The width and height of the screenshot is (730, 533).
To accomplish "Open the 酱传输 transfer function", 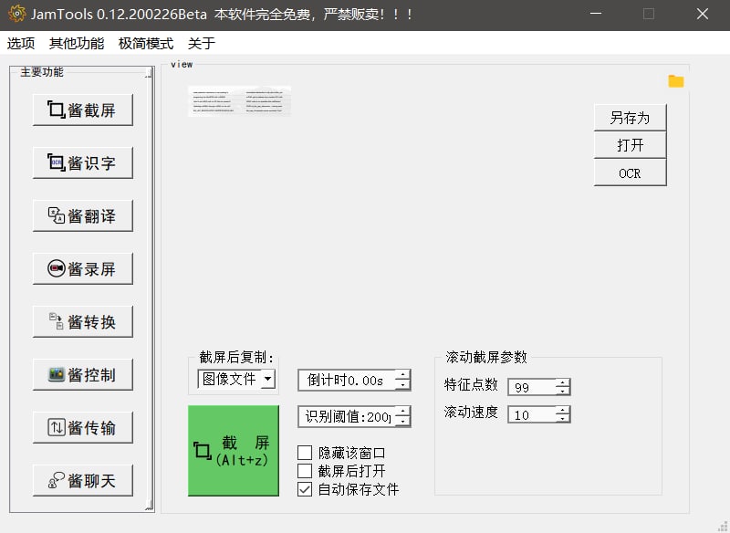I will (x=83, y=427).
